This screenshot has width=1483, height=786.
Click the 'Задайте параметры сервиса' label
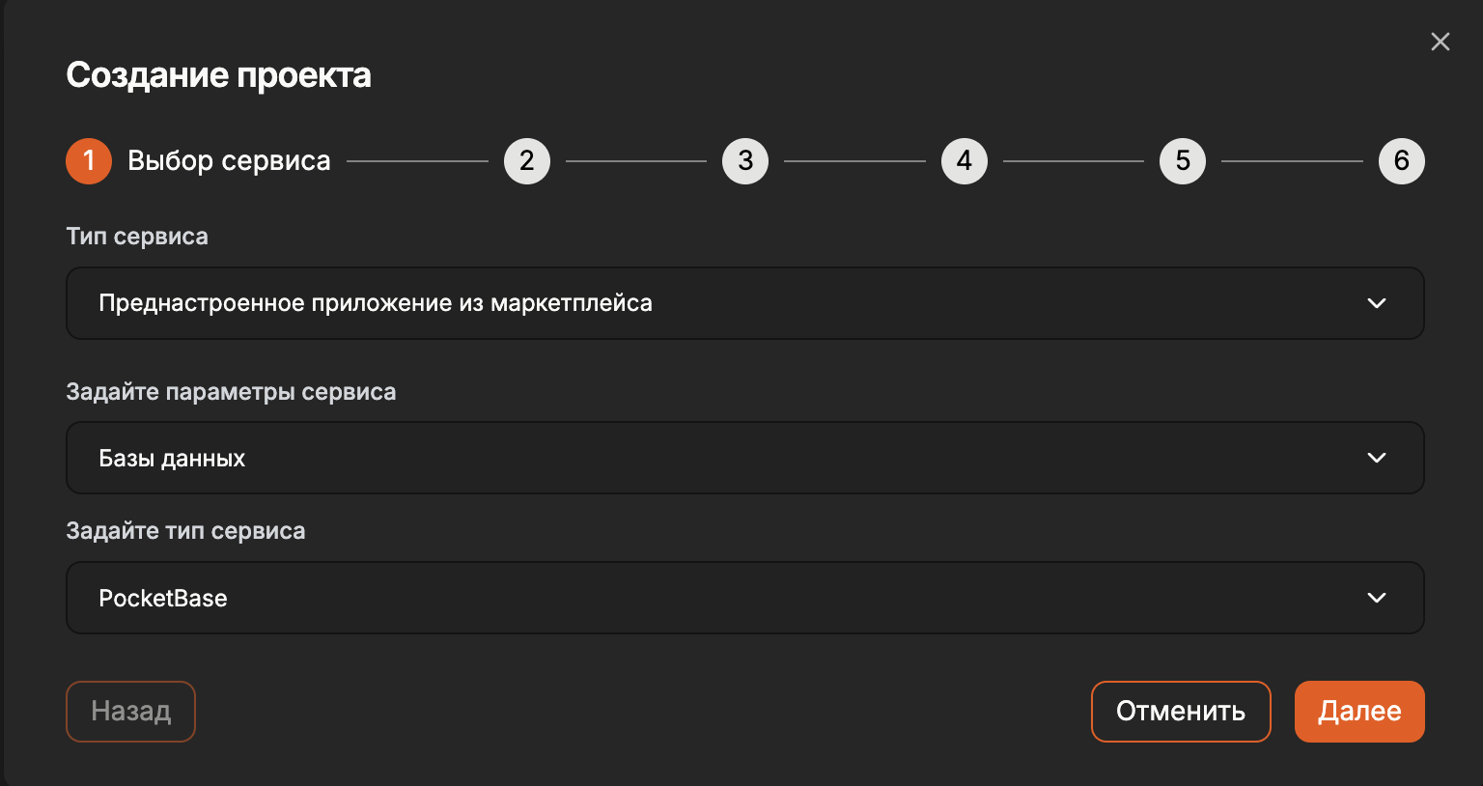[231, 392]
